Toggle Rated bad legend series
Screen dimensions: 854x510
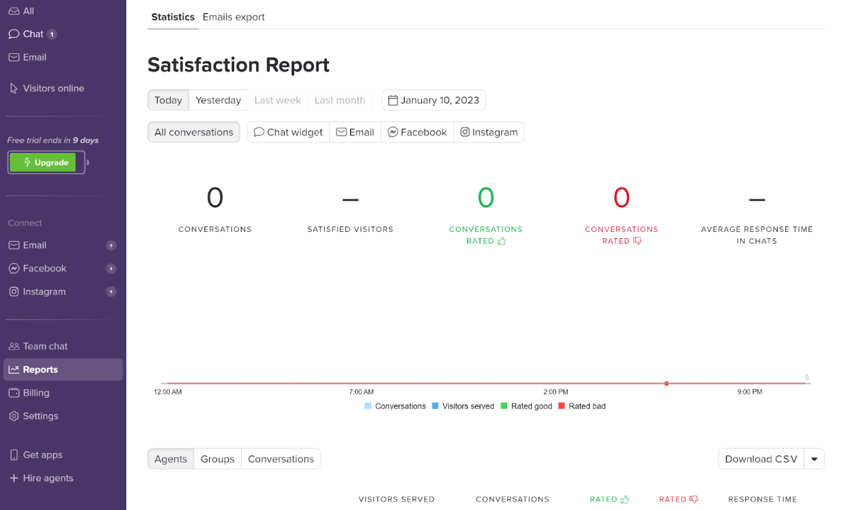coord(581,406)
